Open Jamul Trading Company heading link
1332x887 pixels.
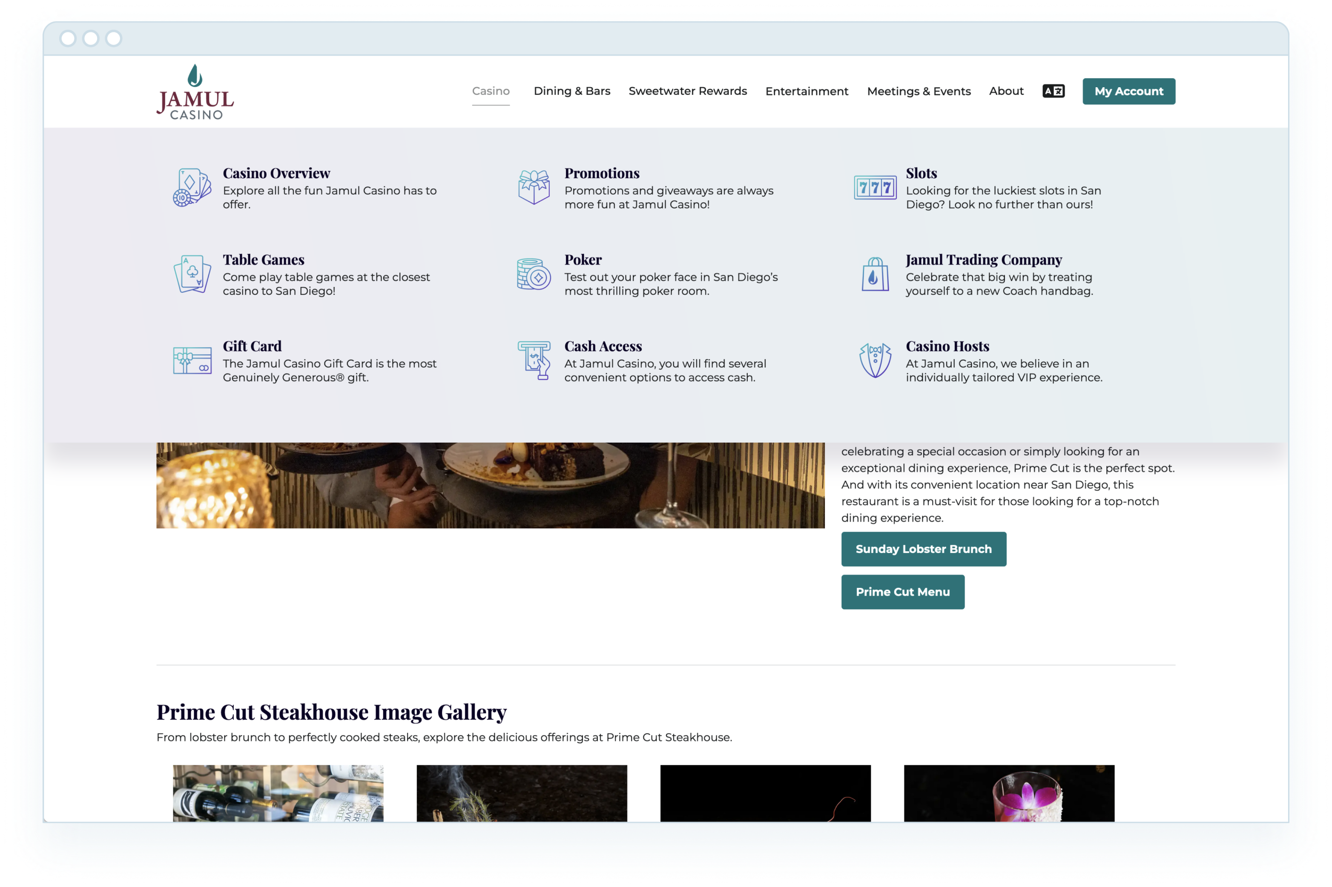[x=983, y=260]
